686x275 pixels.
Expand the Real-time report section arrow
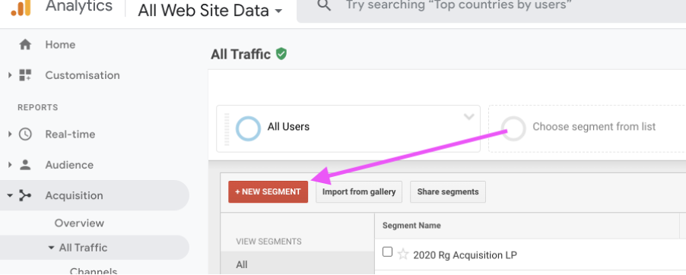pyautogui.click(x=10, y=134)
